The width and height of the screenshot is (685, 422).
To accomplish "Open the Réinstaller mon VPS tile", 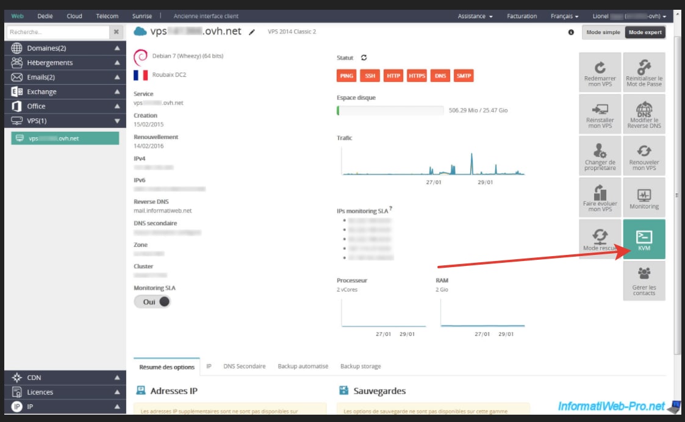I will click(600, 113).
